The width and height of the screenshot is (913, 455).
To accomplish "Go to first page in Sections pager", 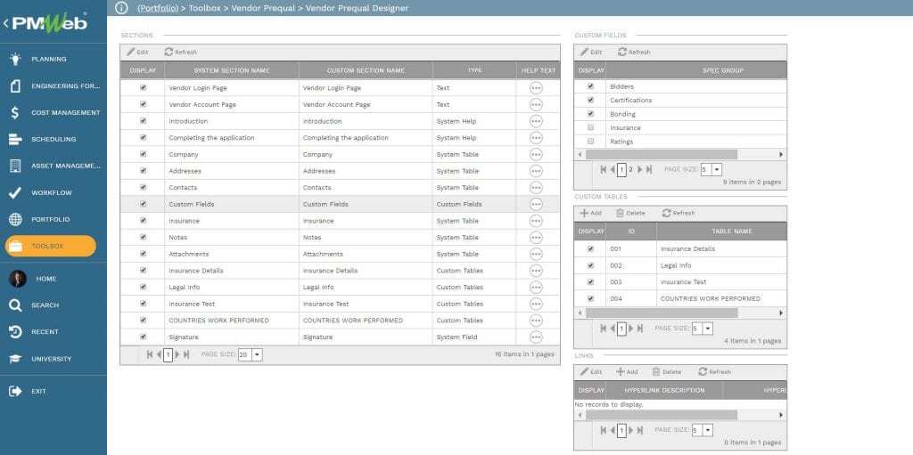I will [150, 353].
